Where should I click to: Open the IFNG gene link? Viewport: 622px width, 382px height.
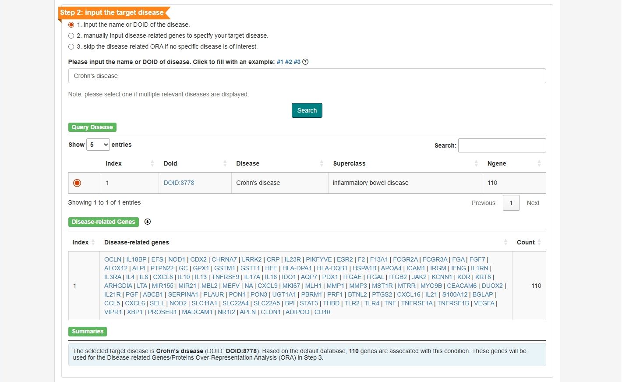coord(459,268)
